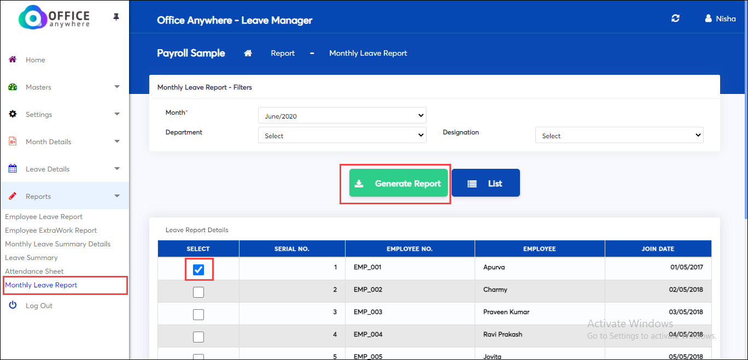Click the Monthly Leave Report breadcrumb
The width and height of the screenshot is (748, 360).
pyautogui.click(x=368, y=53)
